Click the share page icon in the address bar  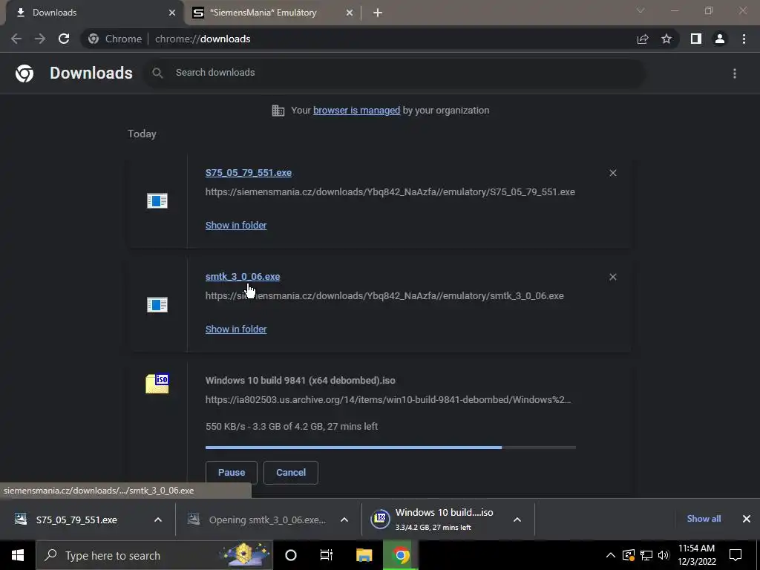pos(643,39)
